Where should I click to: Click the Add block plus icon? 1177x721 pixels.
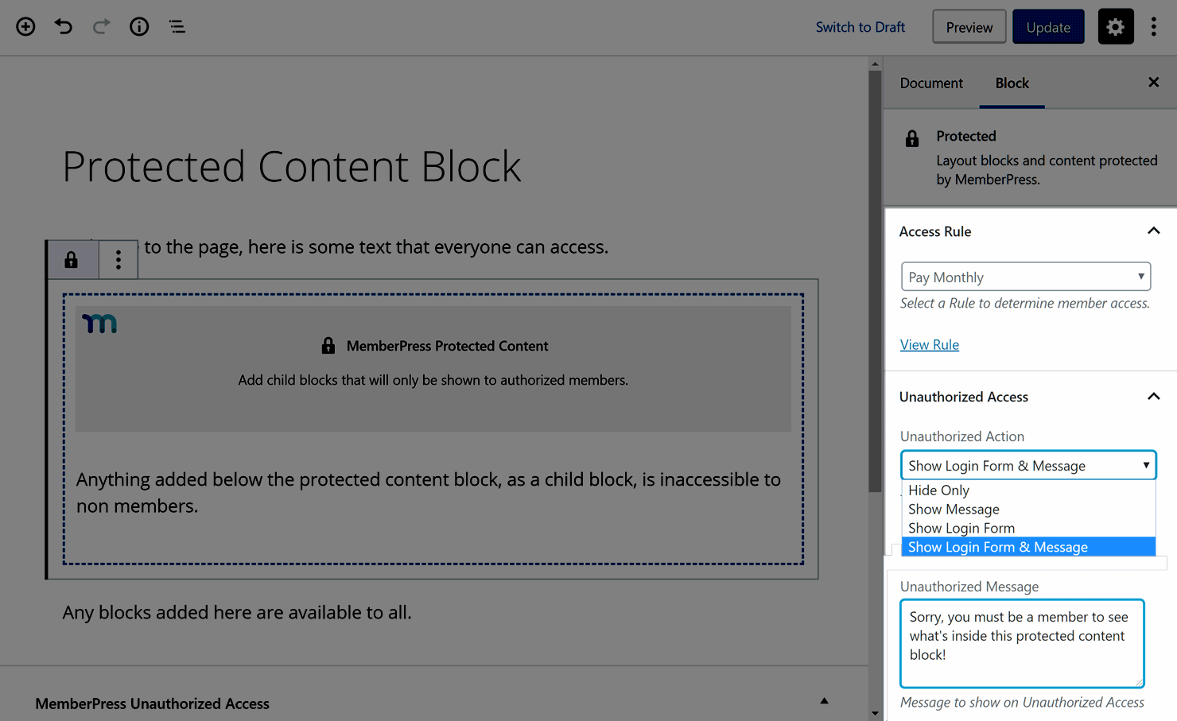click(25, 27)
